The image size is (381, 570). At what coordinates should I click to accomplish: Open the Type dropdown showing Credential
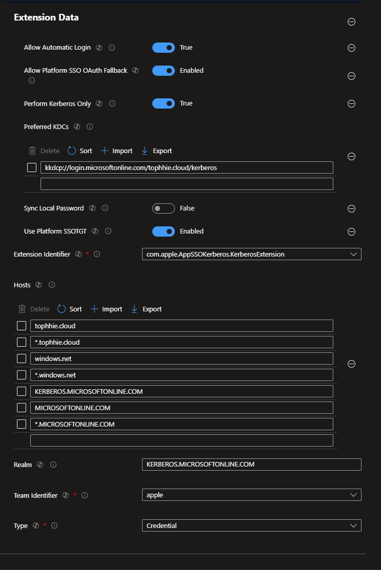(x=251, y=525)
